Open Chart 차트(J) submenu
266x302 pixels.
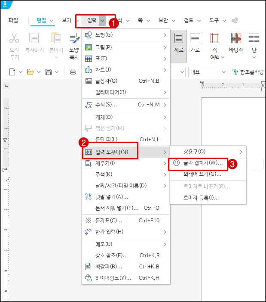pyautogui.click(x=126, y=70)
